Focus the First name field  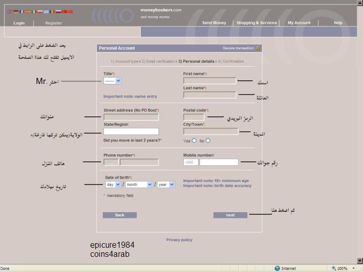coord(210,81)
